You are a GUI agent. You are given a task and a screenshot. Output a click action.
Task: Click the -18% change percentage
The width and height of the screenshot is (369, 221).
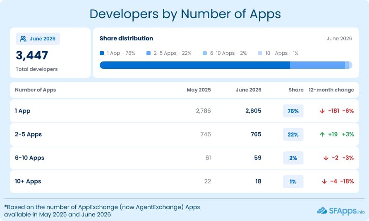point(347,181)
